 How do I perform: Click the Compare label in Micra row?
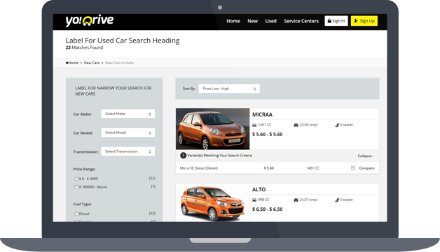tap(366, 168)
